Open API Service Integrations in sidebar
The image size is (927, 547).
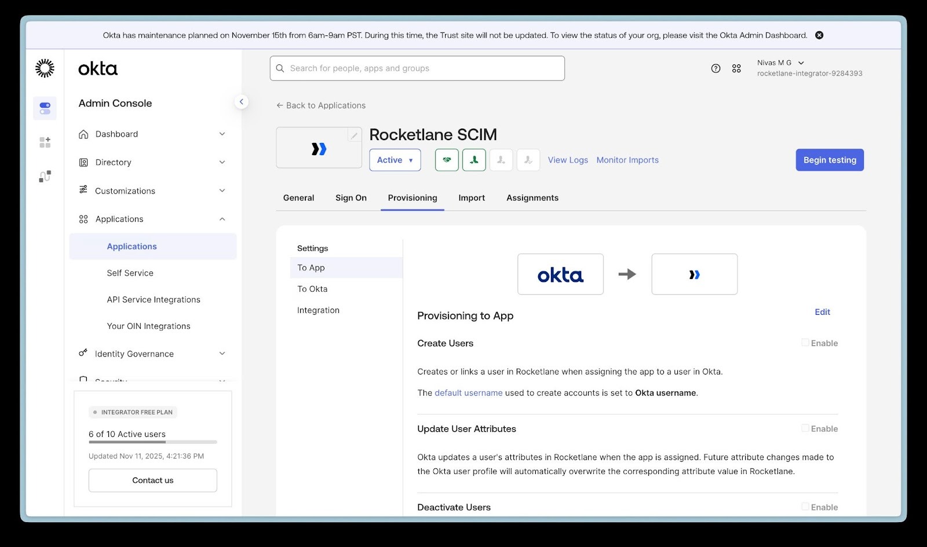tap(153, 300)
